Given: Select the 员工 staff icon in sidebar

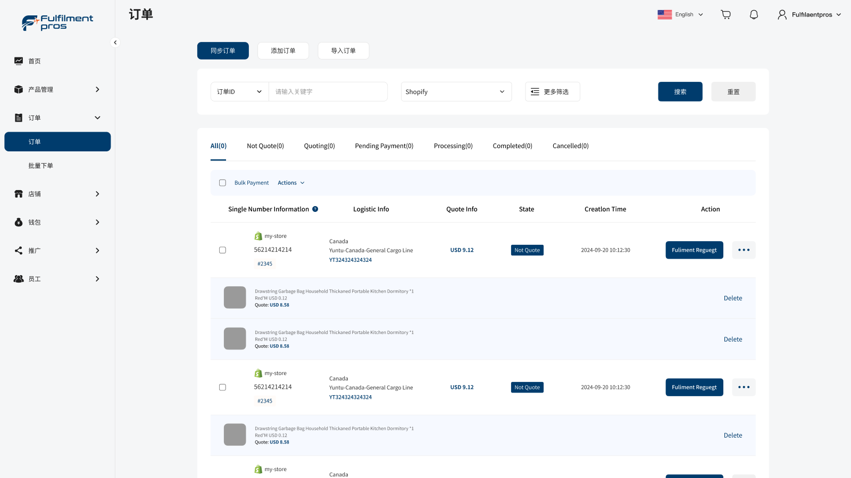Looking at the screenshot, I should click(x=19, y=278).
